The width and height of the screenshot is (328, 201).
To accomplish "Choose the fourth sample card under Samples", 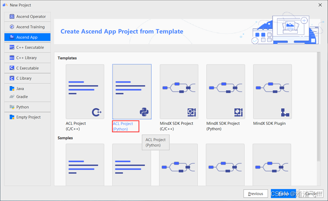I will tap(225, 165).
